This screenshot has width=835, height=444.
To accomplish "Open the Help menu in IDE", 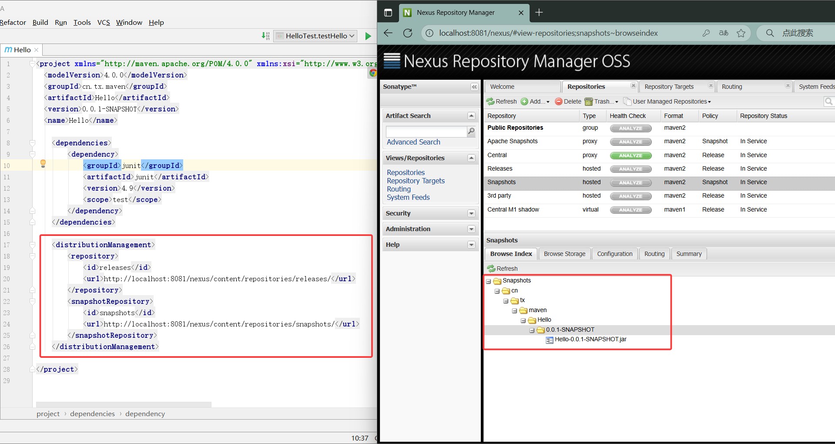I will (156, 23).
